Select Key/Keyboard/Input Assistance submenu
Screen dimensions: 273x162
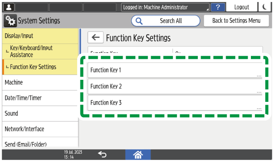point(39,51)
